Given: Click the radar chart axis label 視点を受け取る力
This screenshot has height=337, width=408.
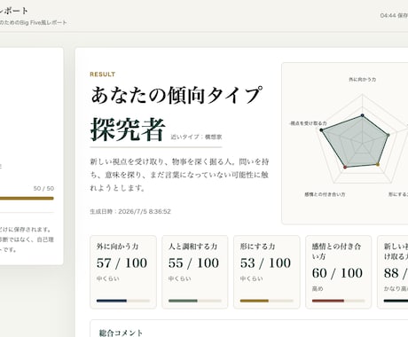Looking at the screenshot, I should click(x=309, y=123).
